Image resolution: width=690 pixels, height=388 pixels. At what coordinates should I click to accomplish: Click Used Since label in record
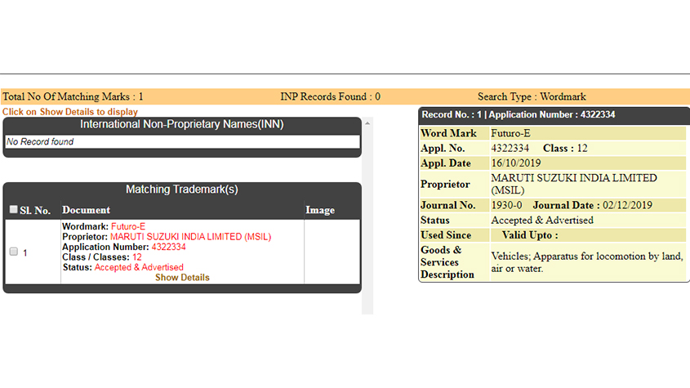446,235
